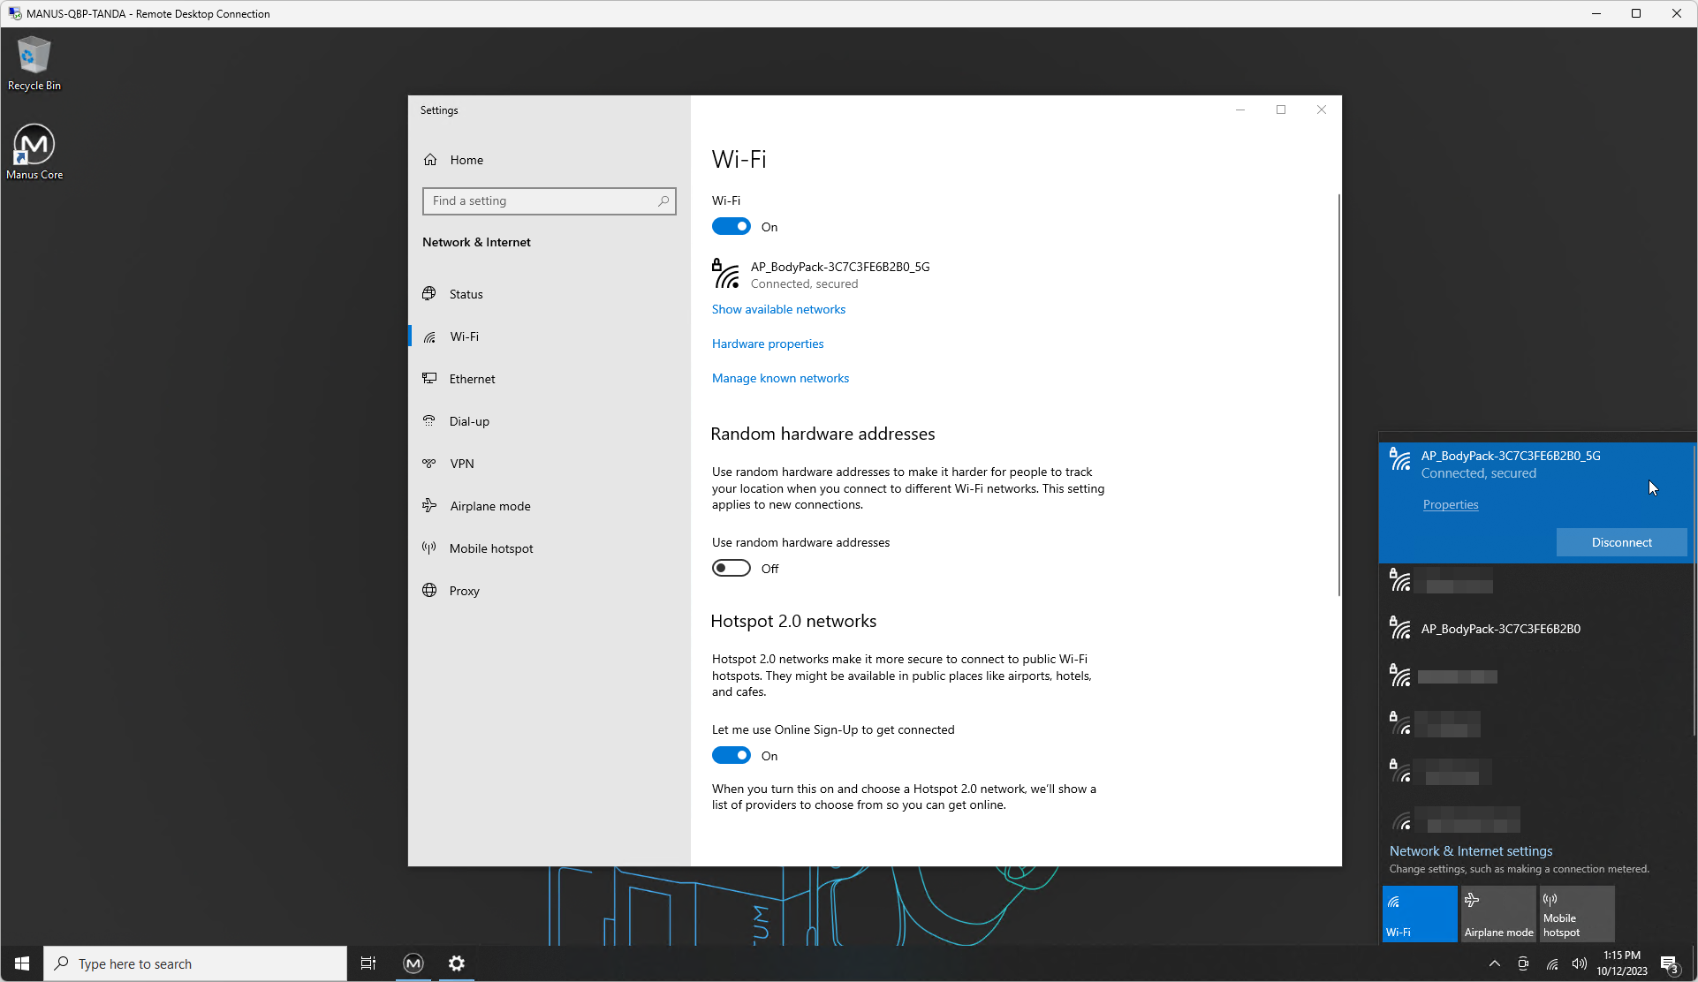
Task: Click Show available networks link
Action: [778, 309]
